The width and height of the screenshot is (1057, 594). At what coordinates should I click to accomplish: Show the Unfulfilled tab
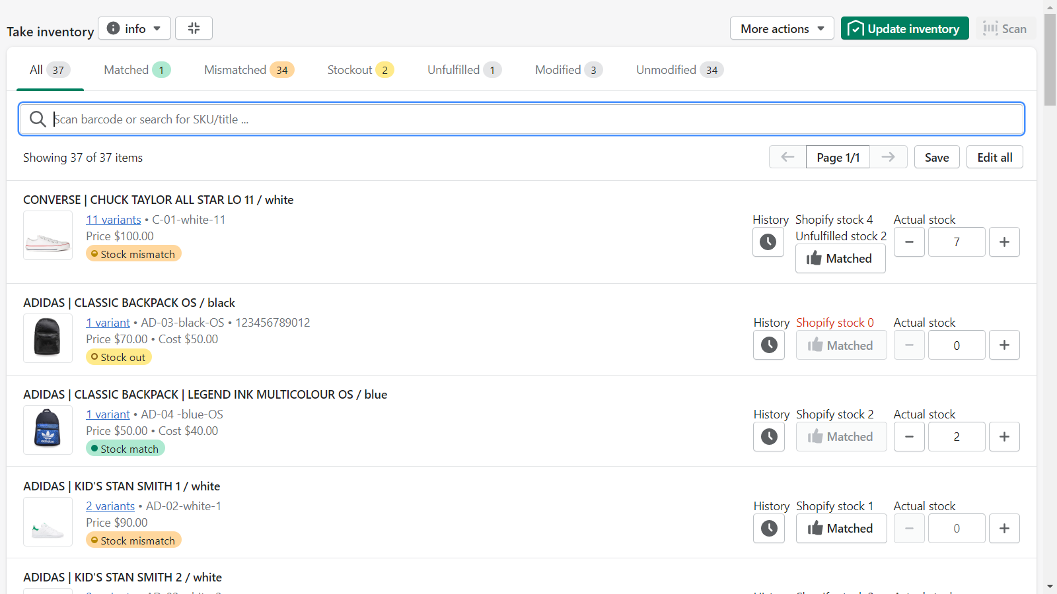pyautogui.click(x=464, y=70)
